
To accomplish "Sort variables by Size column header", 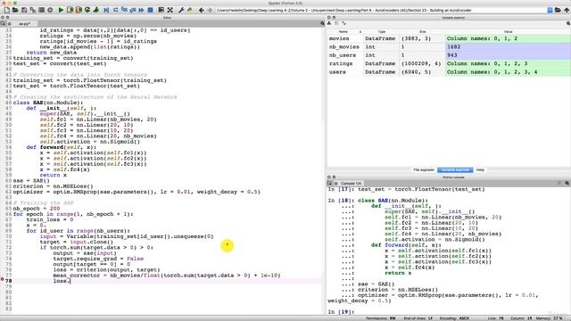I will [x=422, y=32].
